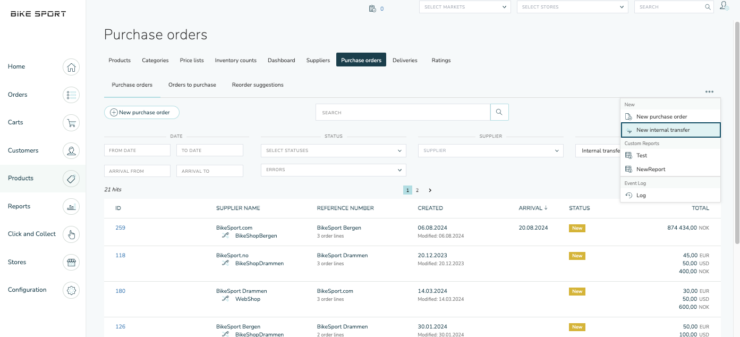The width and height of the screenshot is (740, 337).
Task: Open purchase order 180
Action: click(x=120, y=291)
